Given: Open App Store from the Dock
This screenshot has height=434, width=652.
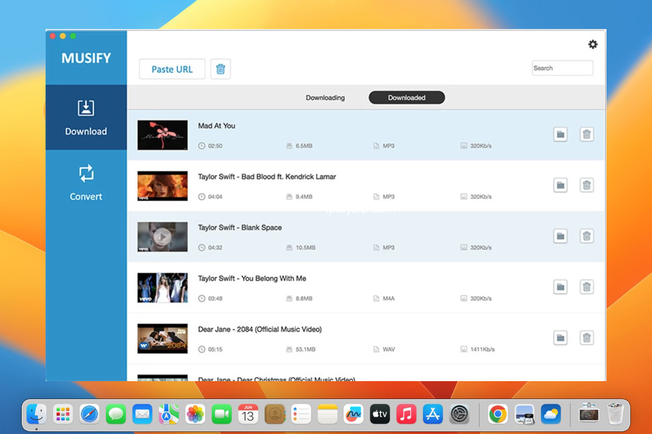Looking at the screenshot, I should (433, 414).
